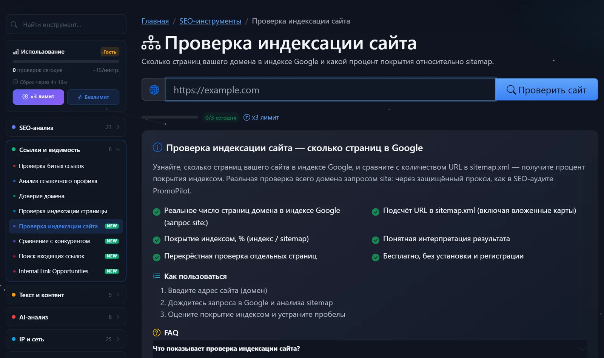
Task: Open Internal Link Opportunities tool
Action: click(x=66, y=271)
